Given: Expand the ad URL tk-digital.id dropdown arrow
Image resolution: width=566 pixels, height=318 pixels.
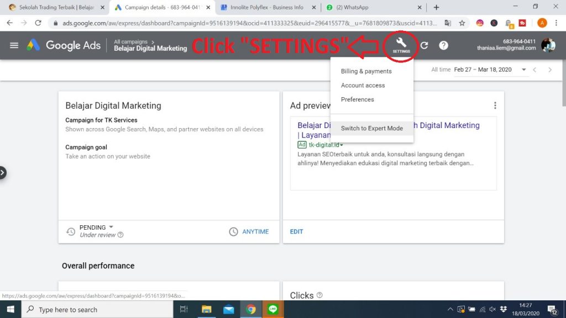Looking at the screenshot, I should (342, 145).
